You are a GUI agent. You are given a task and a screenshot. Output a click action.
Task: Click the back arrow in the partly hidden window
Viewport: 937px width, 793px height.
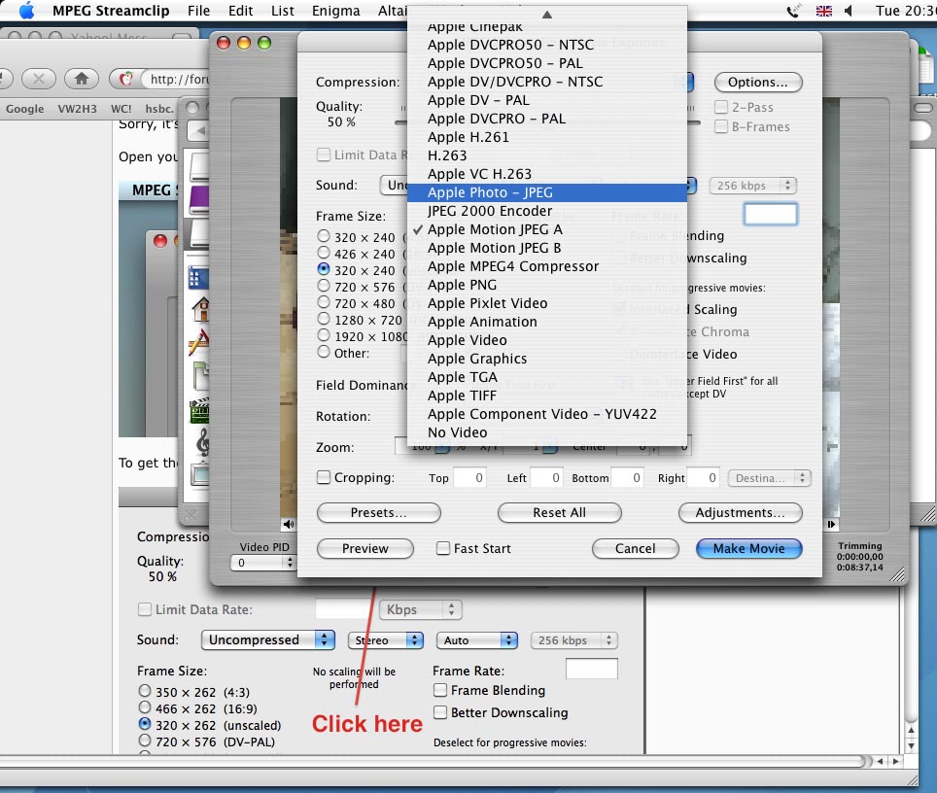point(201,129)
